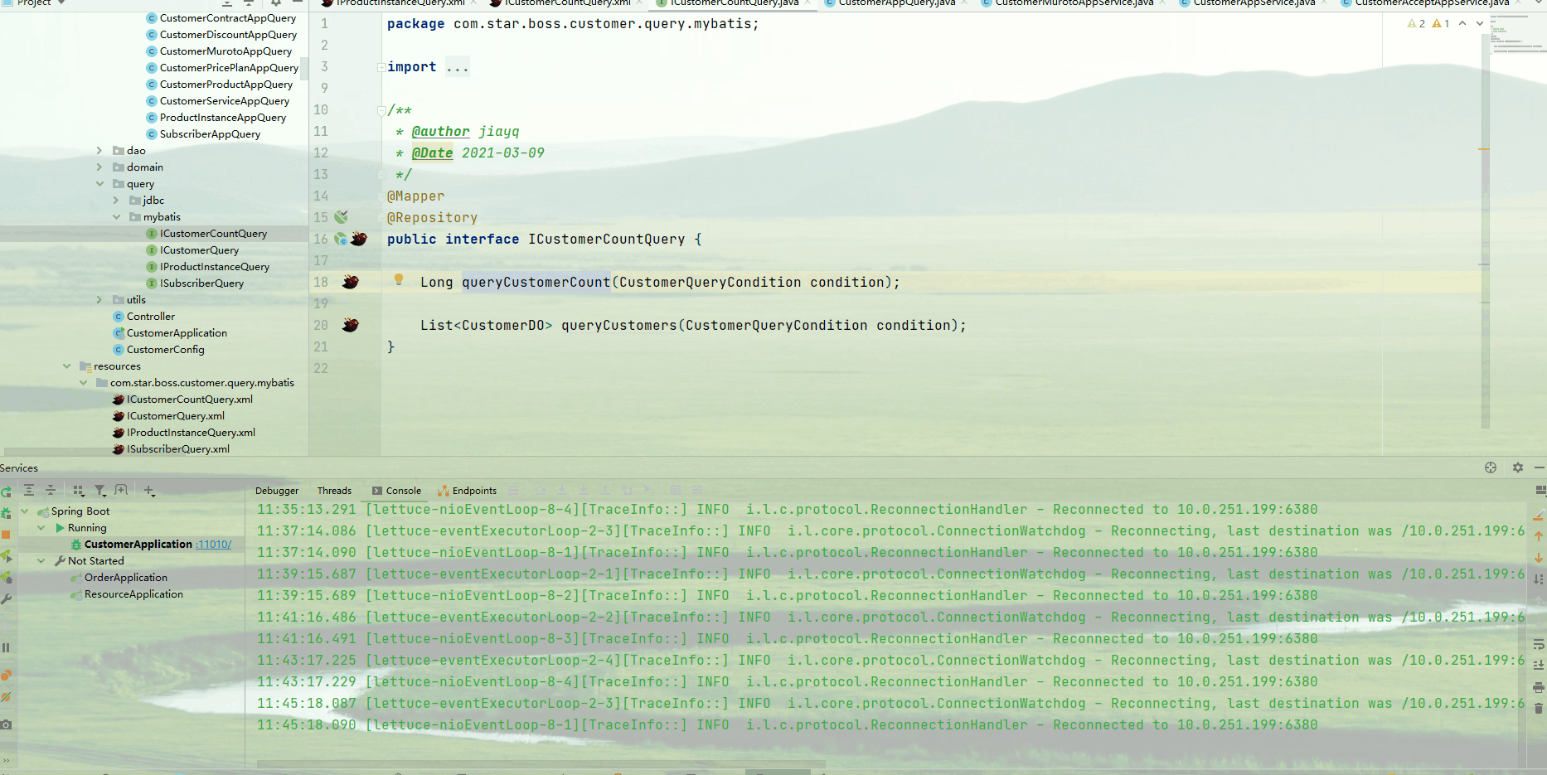Stop the running service with the stop icon
1547x775 pixels.
click(x=6, y=535)
